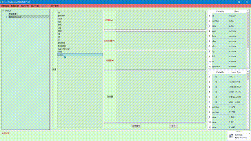Click the task complete notification icon
The height and width of the screenshot is (141, 251).
[231, 136]
